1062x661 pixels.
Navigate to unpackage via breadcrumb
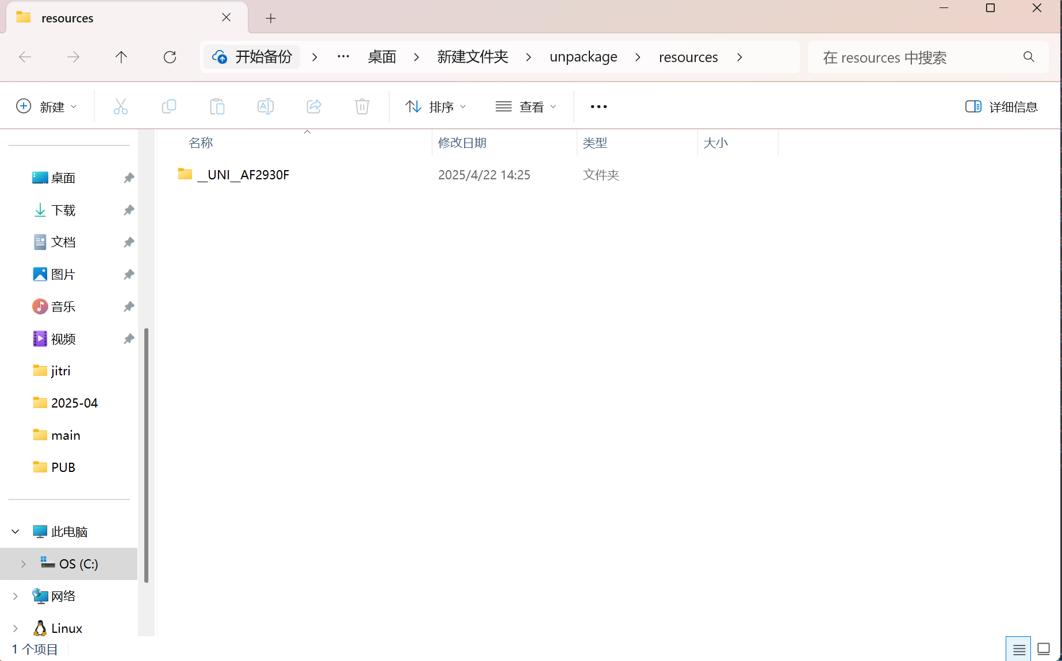(583, 57)
